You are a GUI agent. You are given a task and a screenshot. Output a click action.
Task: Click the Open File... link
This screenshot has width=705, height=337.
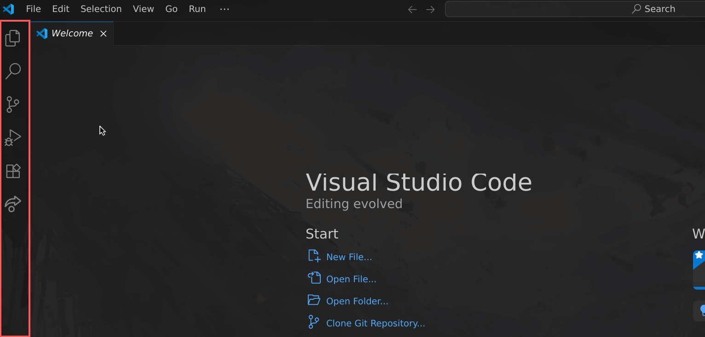tap(351, 279)
